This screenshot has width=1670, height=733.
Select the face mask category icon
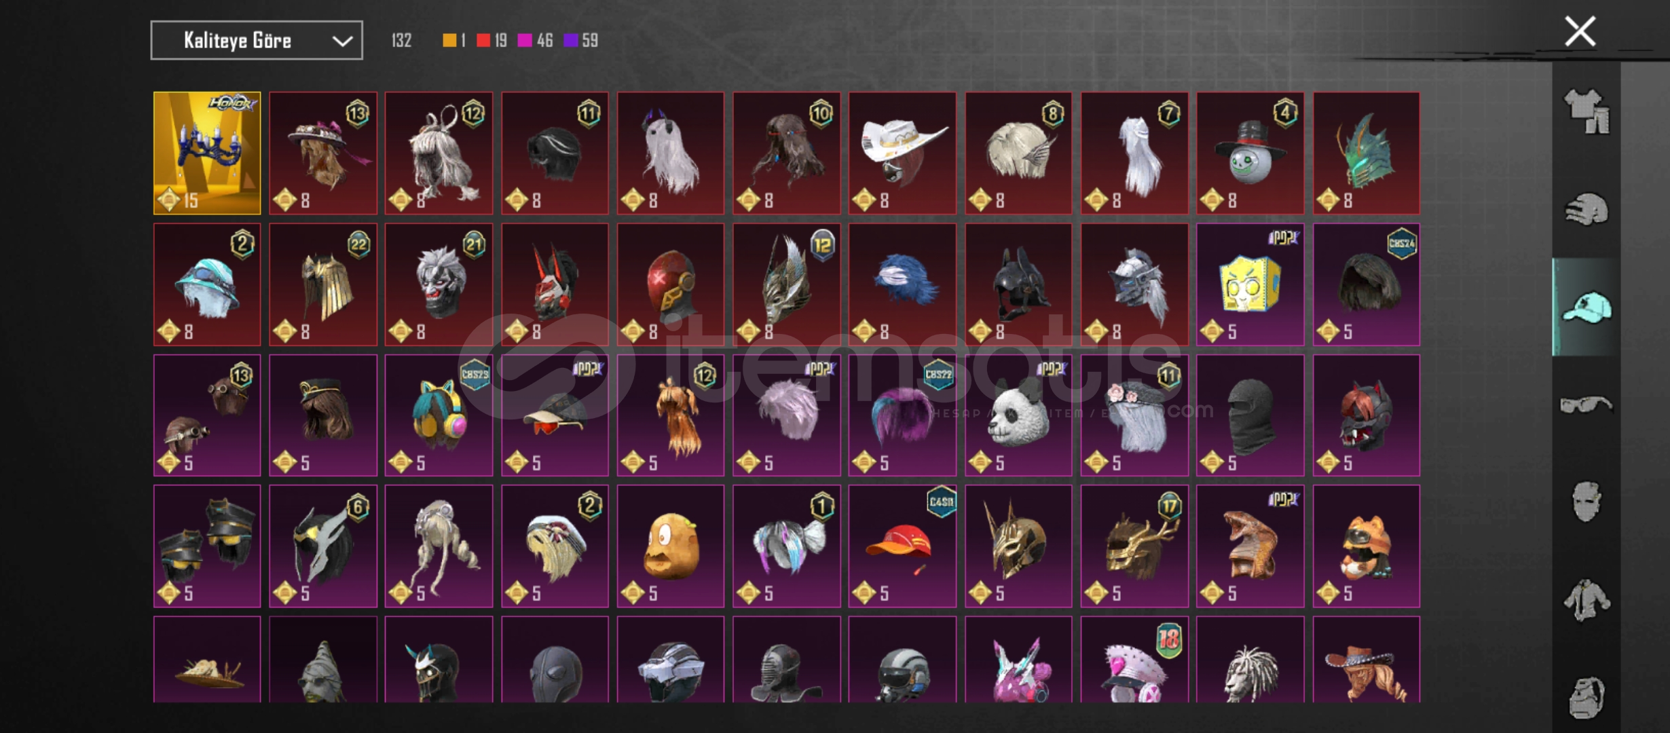pos(1586,502)
